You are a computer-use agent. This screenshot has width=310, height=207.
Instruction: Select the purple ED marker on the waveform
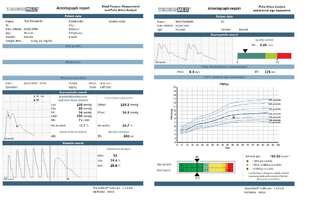17,126
